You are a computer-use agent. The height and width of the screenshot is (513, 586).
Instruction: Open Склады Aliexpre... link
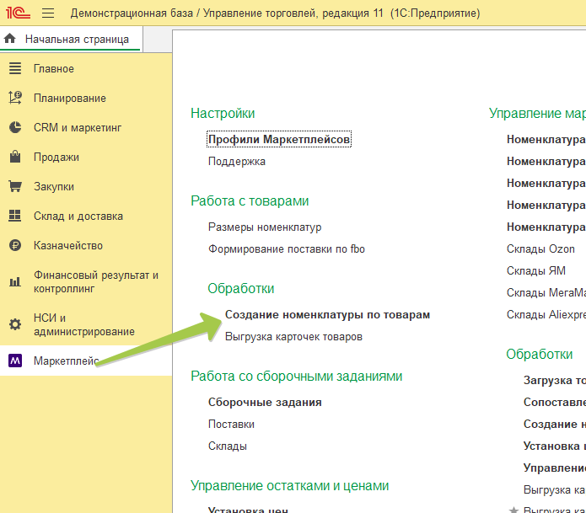click(x=546, y=315)
